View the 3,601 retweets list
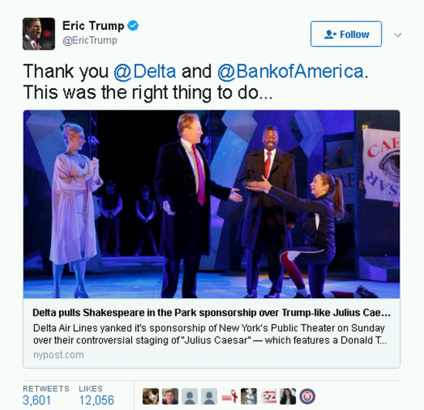424x410 pixels. [36, 400]
